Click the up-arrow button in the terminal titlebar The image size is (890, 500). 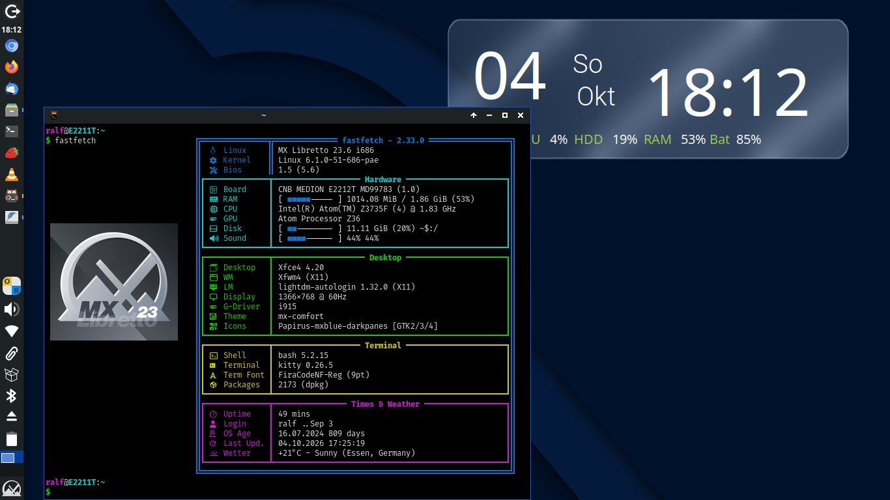(x=474, y=115)
